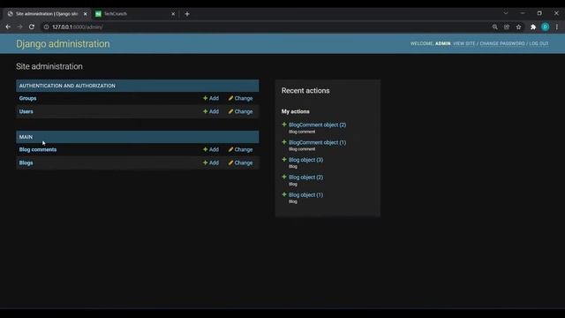Add a new Blog comment
The height and width of the screenshot is (318, 565).
(x=211, y=149)
